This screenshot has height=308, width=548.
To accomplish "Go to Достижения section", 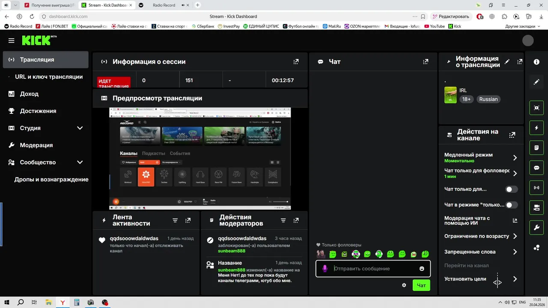I will click(45, 111).
